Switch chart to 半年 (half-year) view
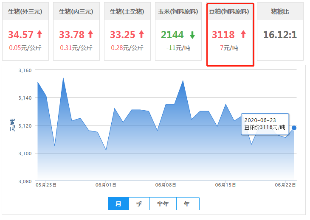The image size is (310, 220). (x=163, y=204)
